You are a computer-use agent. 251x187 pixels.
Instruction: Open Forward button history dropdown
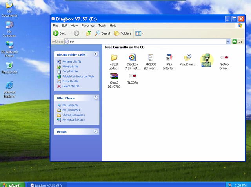[82, 33]
